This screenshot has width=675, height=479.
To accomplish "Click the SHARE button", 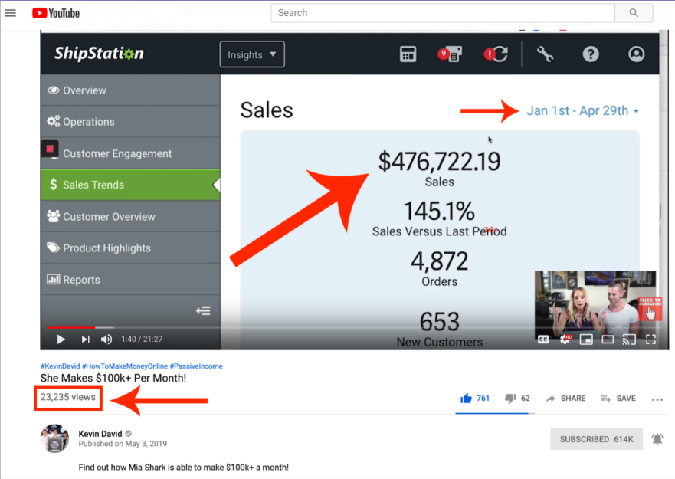I will point(565,399).
